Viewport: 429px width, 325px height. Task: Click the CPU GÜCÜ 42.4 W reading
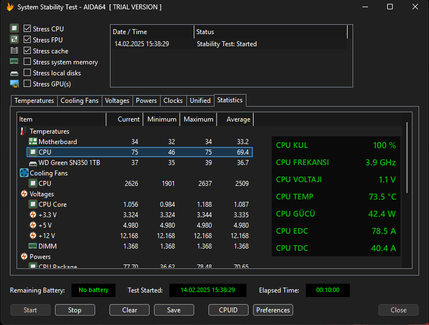(x=336, y=214)
